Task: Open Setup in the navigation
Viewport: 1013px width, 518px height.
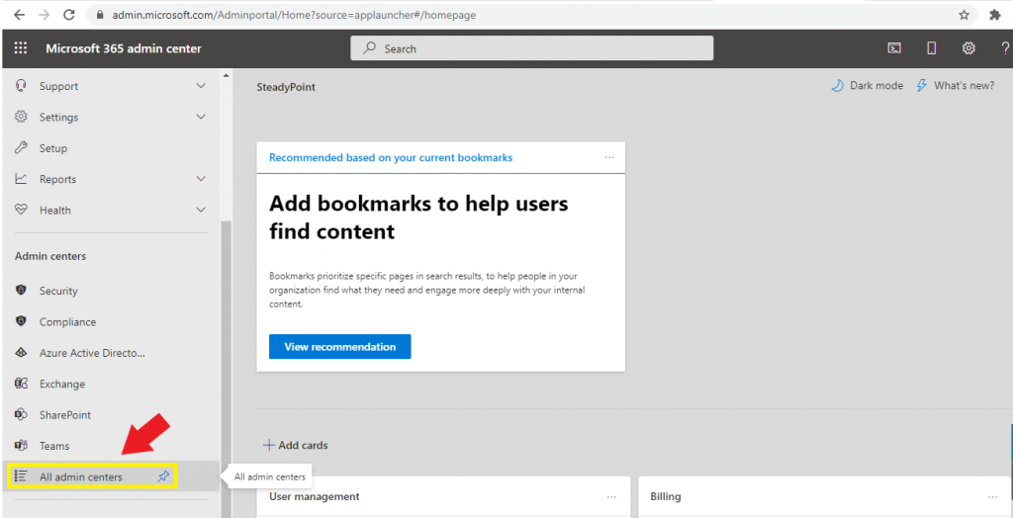Action: [x=53, y=148]
